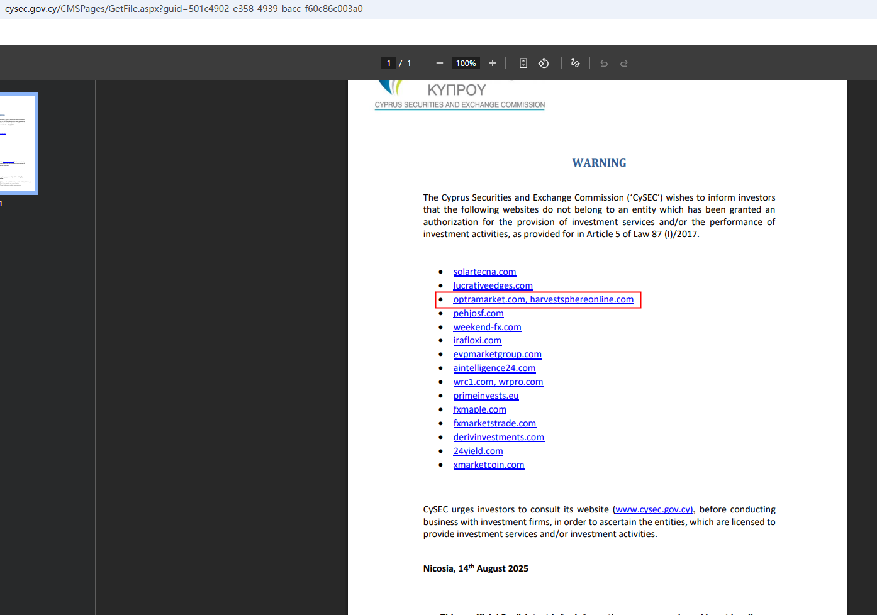877x615 pixels.
Task: Follow the primeinvests.eu link
Action: [486, 396]
